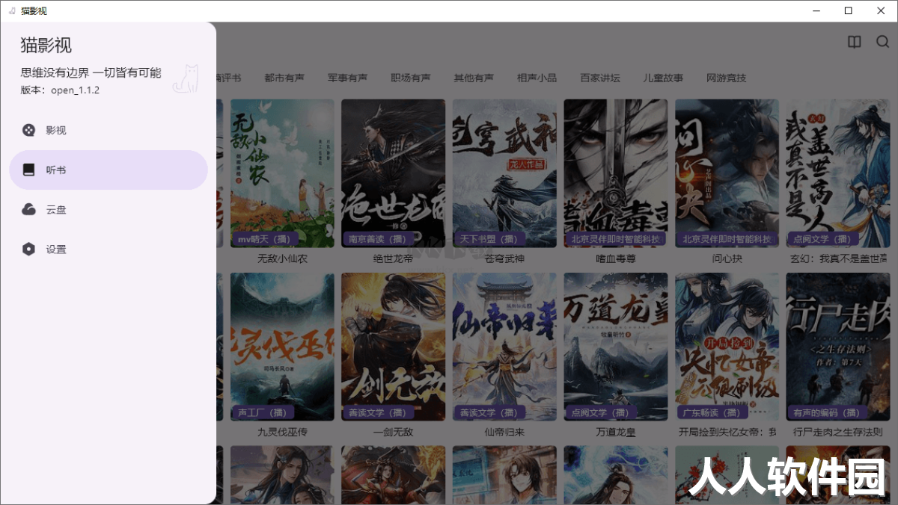Click the 北京灵伴 tag on 嗜血毒尊 cover
898x505 pixels.
(x=615, y=239)
